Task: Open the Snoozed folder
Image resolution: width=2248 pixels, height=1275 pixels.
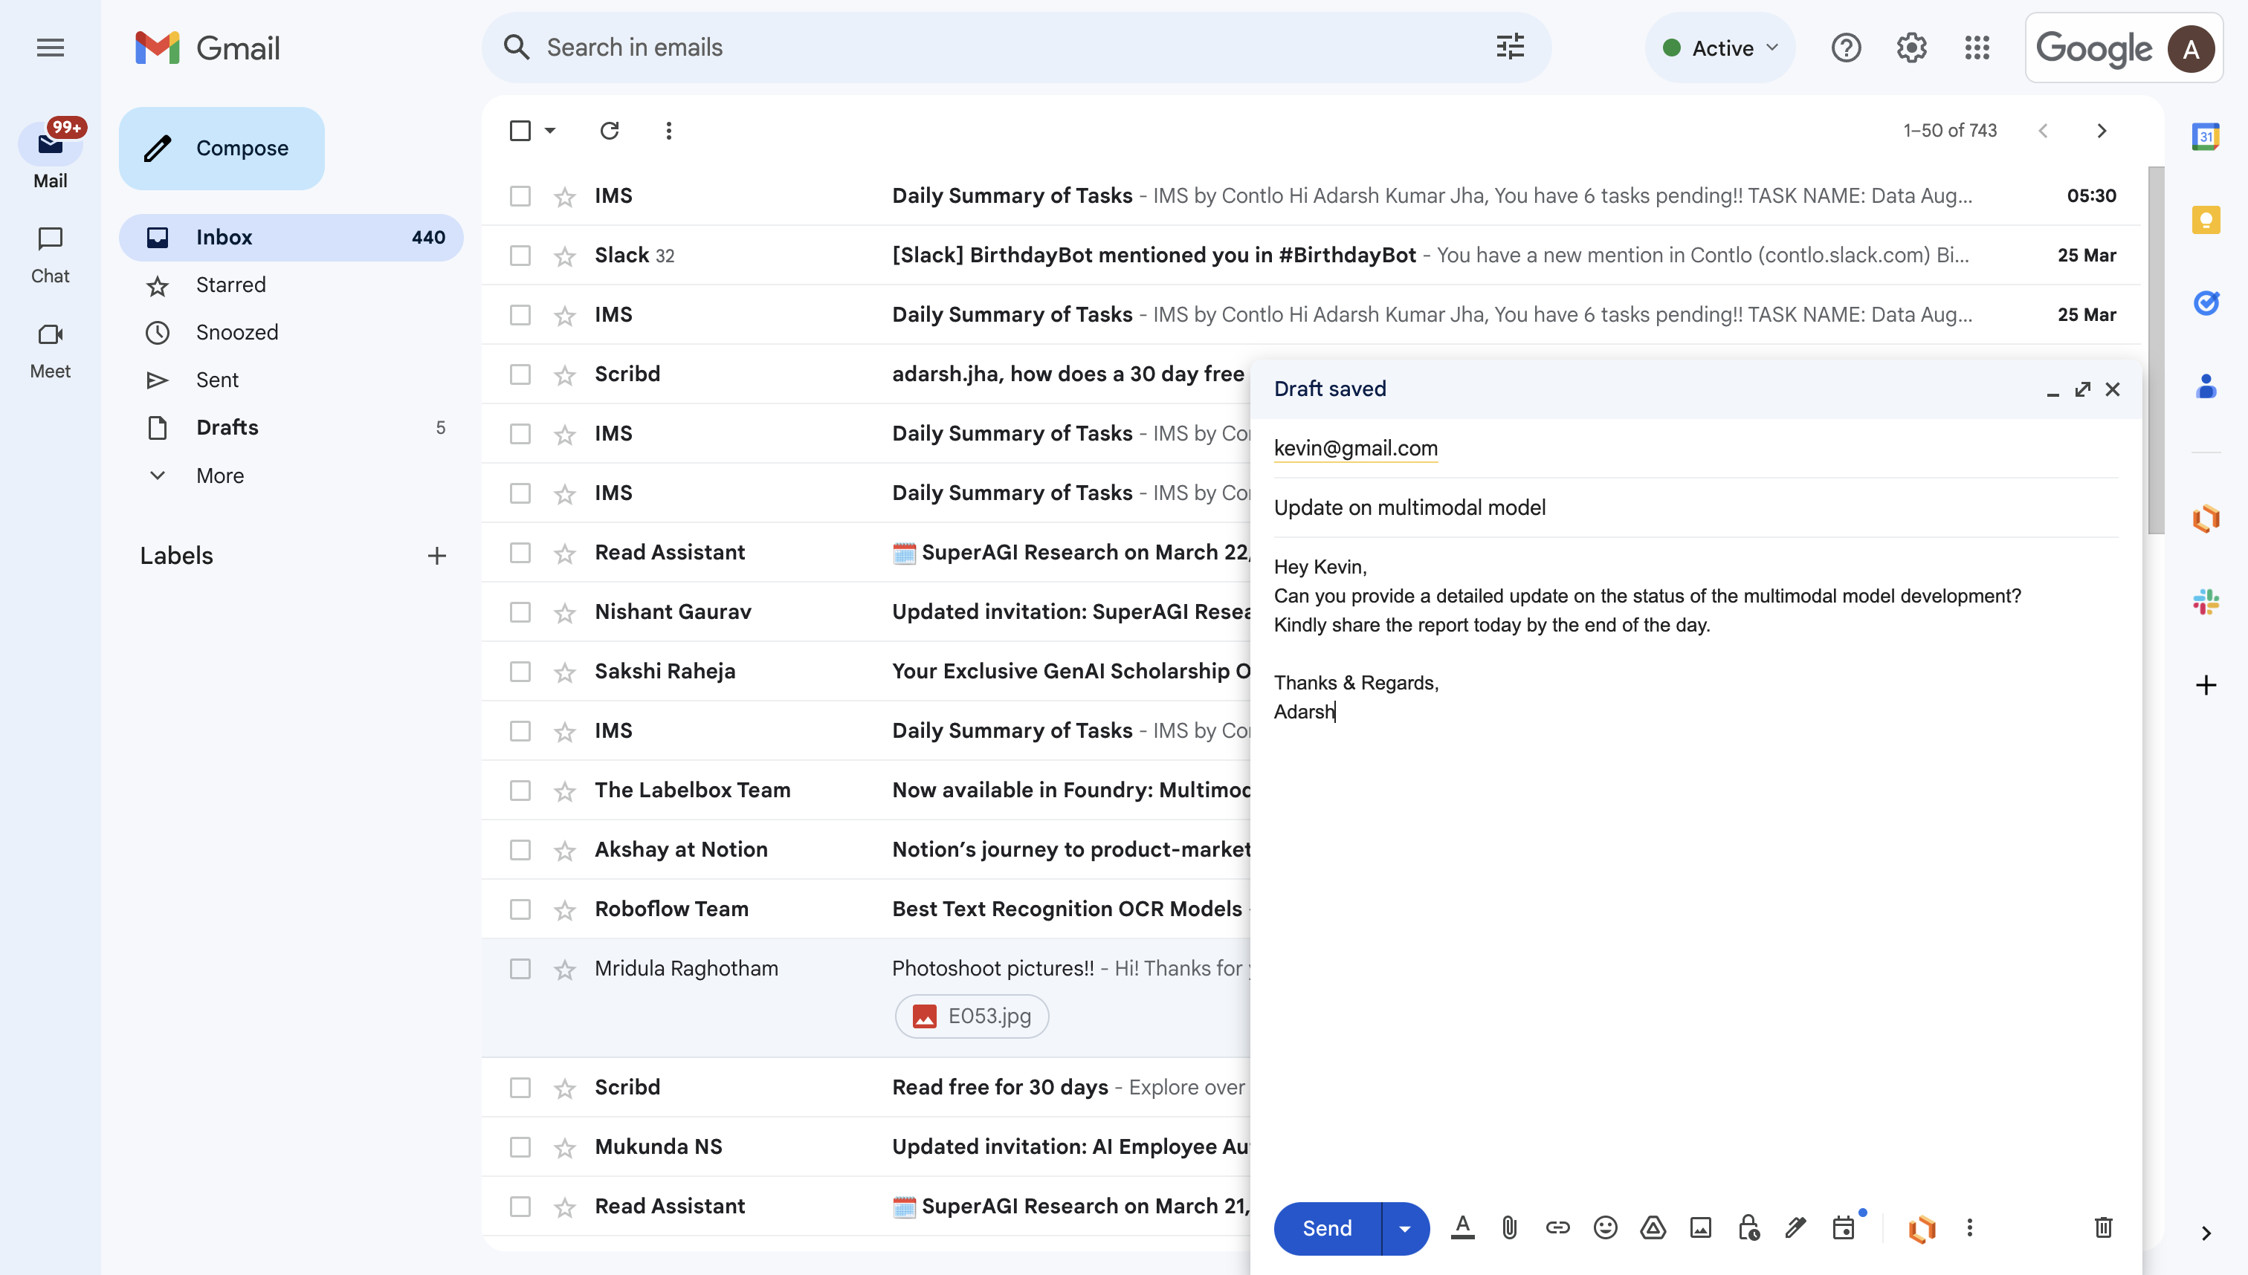Action: tap(291, 333)
